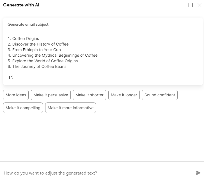Select "Explore the World of Coffee Origins"
The height and width of the screenshot is (179, 204).
click(x=43, y=61)
